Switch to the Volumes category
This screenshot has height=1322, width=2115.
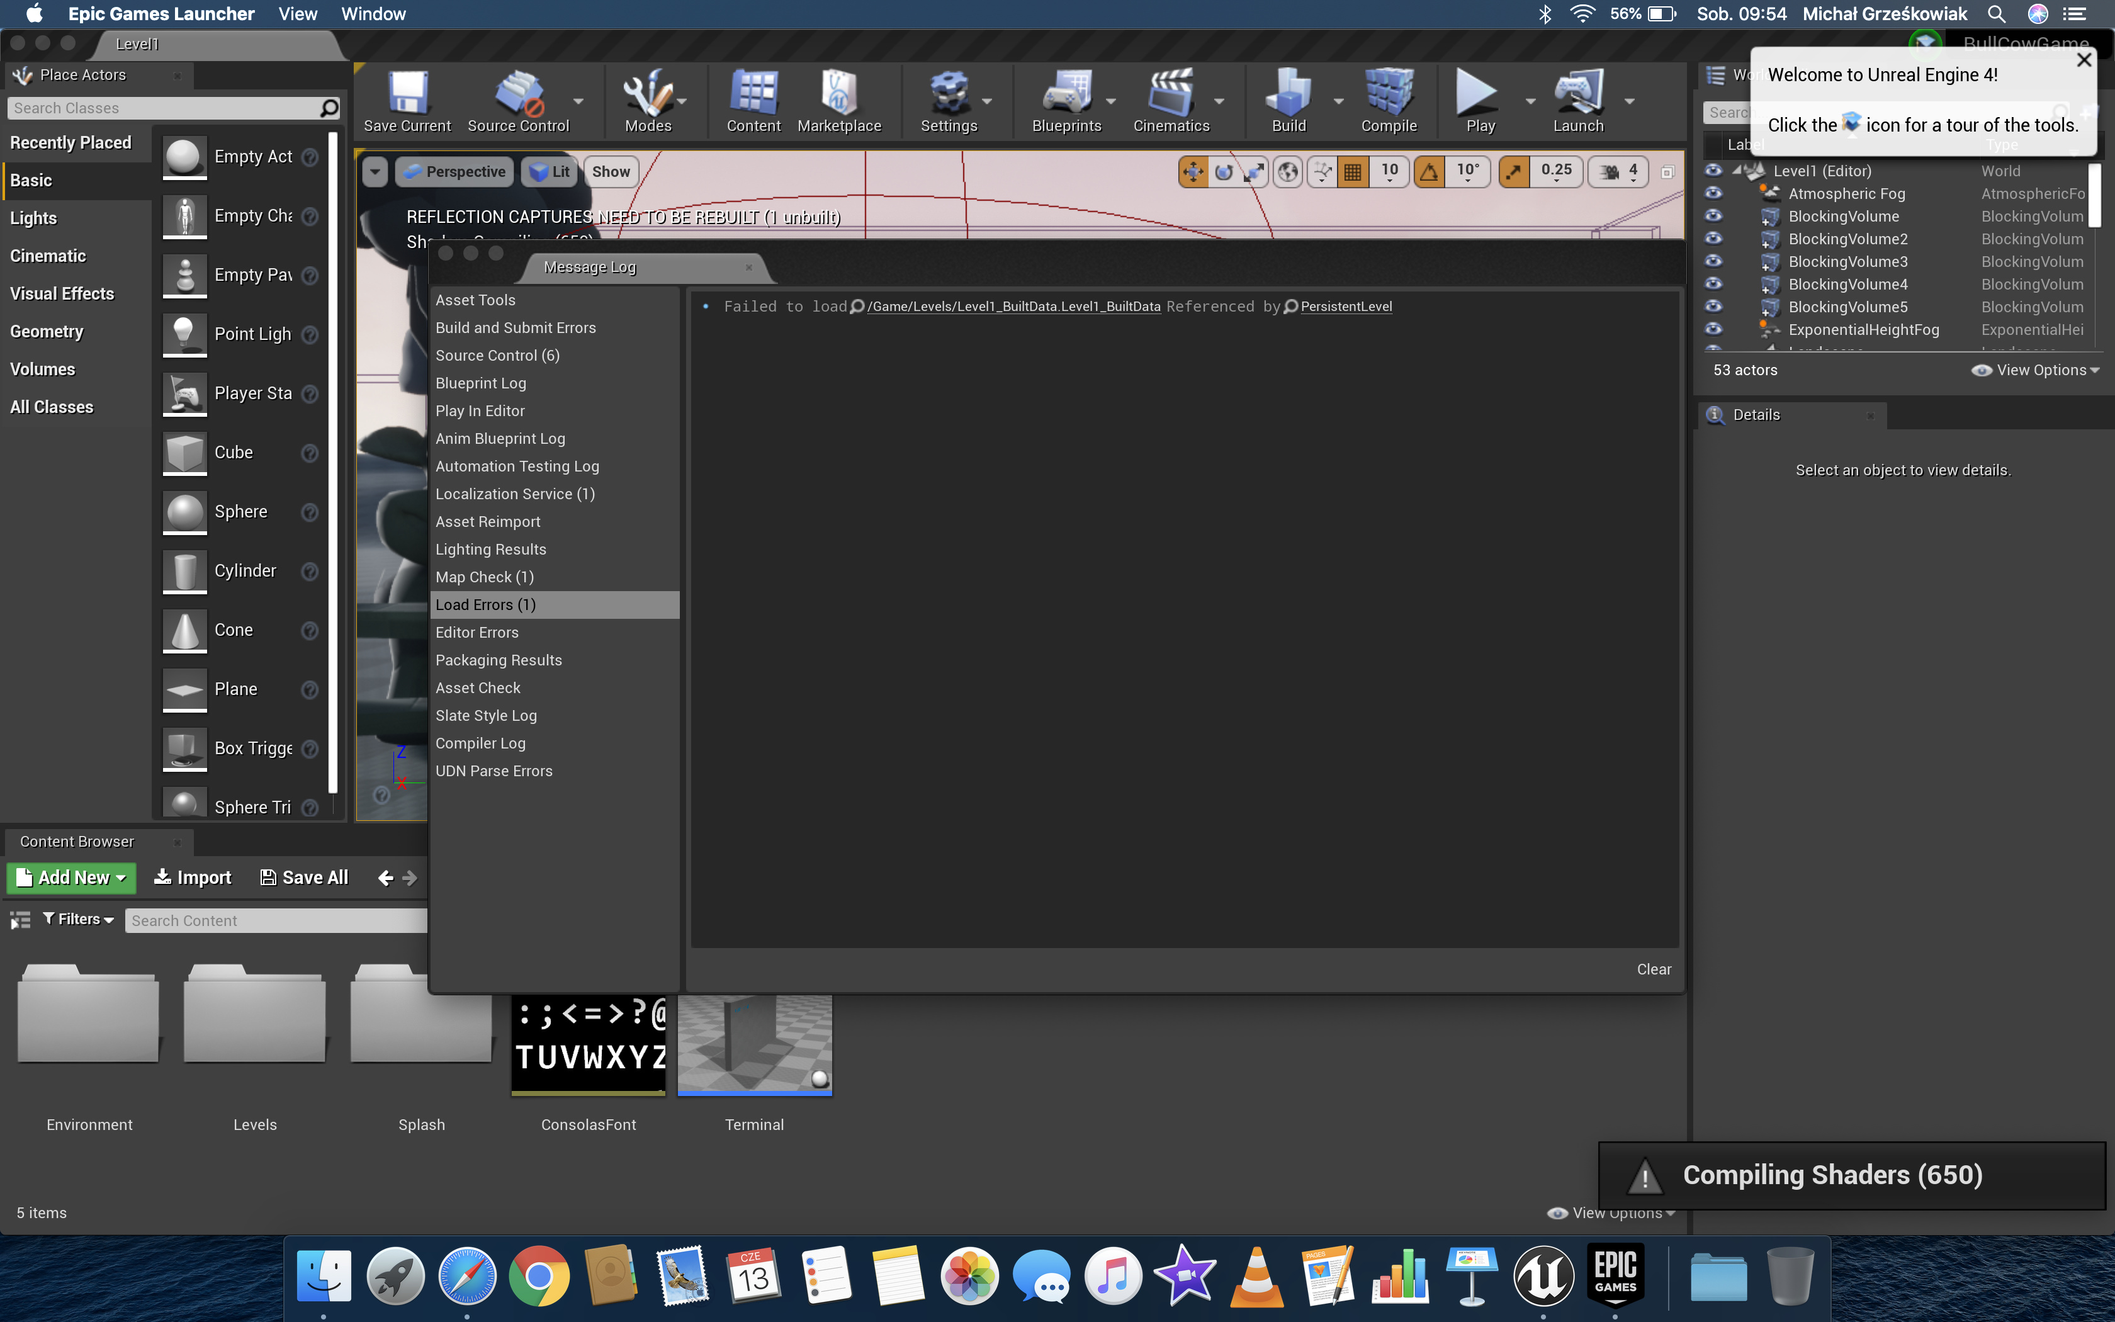pyautogui.click(x=42, y=369)
